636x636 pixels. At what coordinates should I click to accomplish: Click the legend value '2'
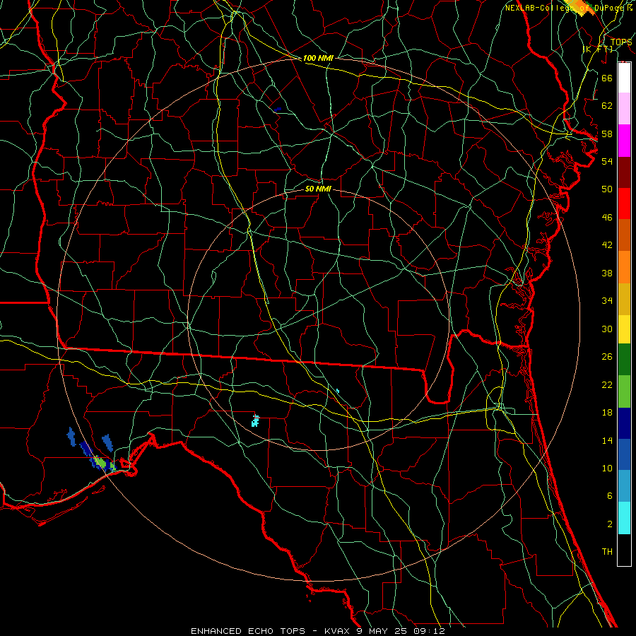[609, 524]
